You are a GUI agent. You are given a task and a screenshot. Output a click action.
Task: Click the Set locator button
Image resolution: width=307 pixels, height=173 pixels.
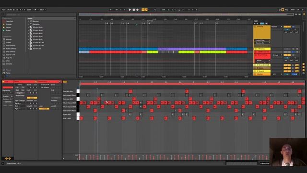256,21
